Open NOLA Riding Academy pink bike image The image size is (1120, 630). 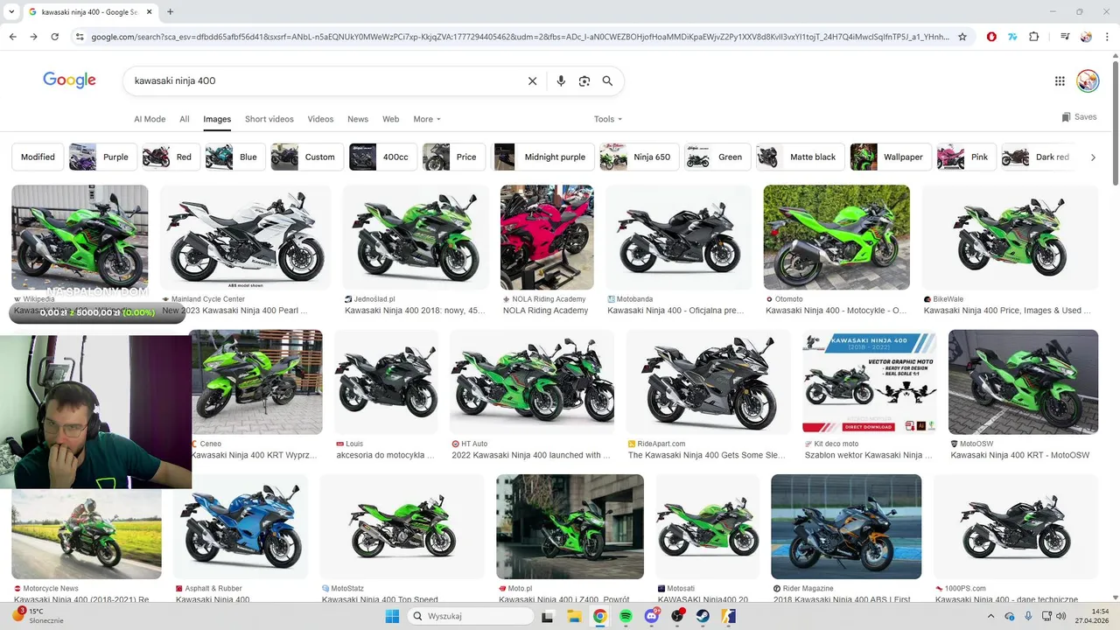pos(547,237)
